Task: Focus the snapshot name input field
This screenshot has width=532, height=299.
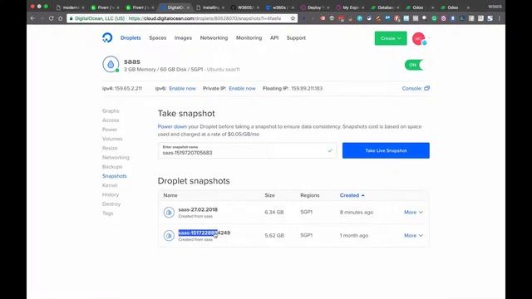Action: point(247,150)
